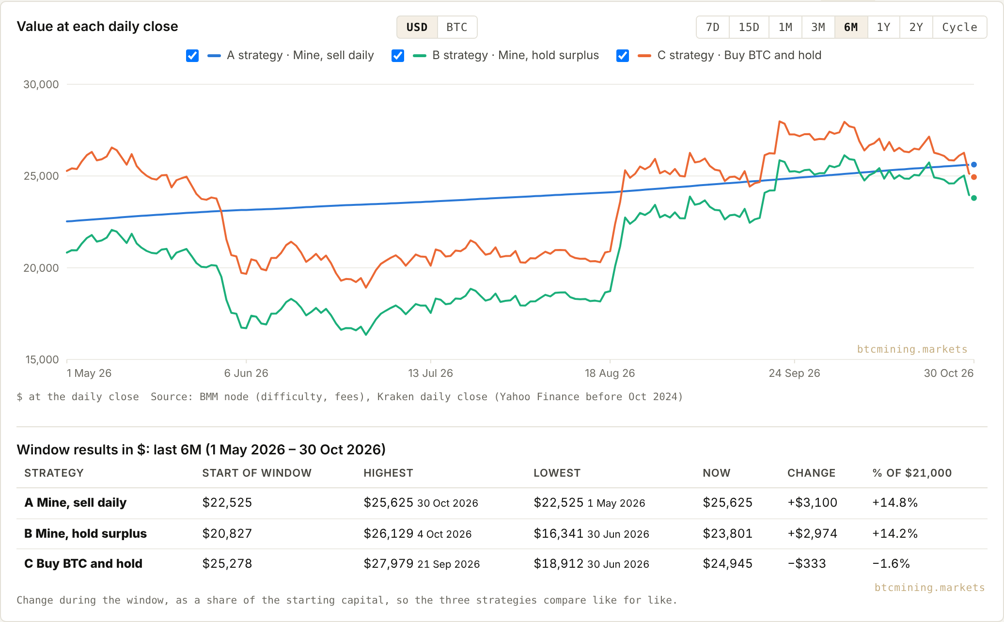
Task: Click the 6 Jun 26 x-axis label
Action: [246, 373]
